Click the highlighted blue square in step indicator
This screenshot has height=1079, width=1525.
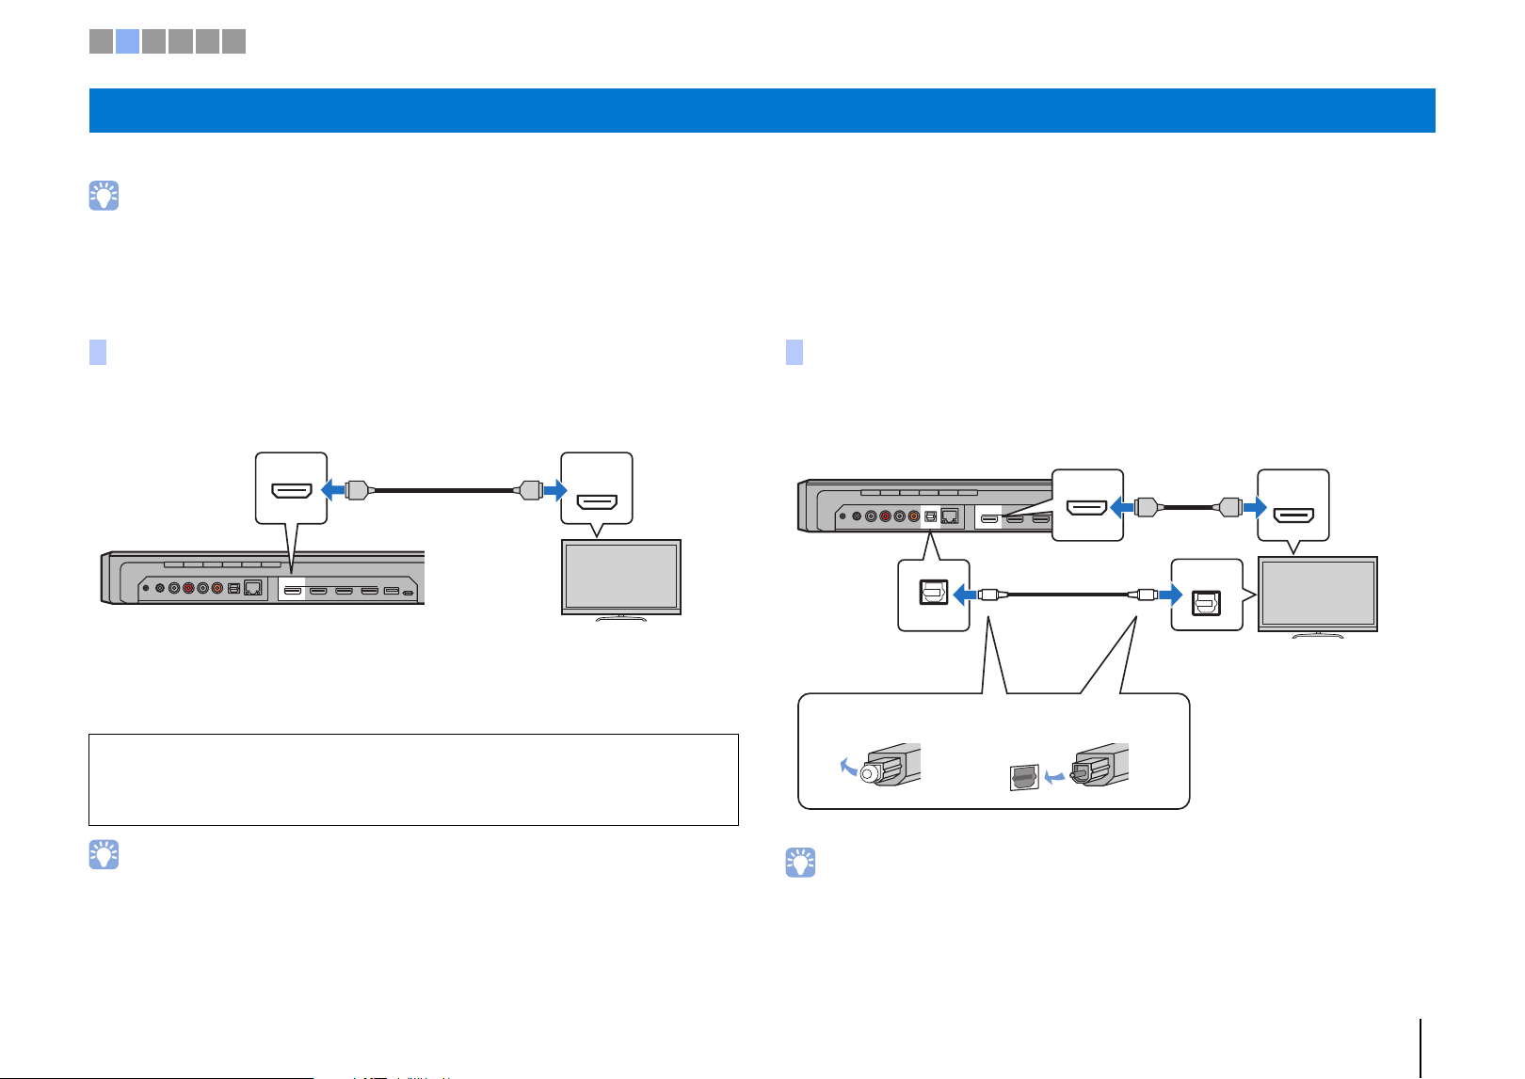click(x=128, y=40)
